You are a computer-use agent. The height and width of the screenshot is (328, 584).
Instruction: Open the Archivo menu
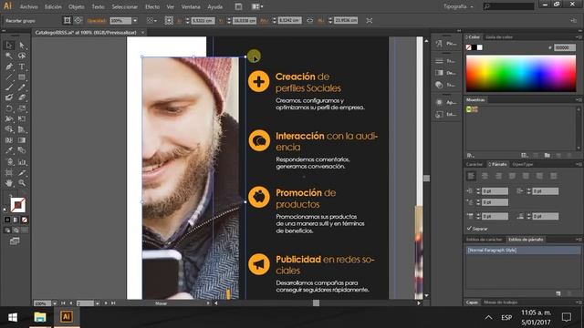pos(28,6)
